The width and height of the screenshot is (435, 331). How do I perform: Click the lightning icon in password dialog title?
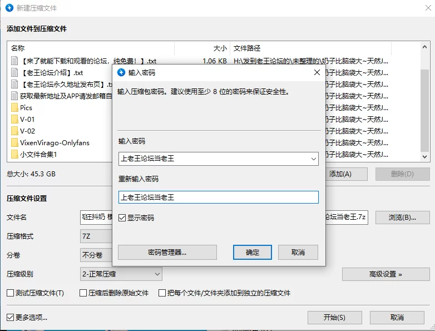[x=121, y=72]
